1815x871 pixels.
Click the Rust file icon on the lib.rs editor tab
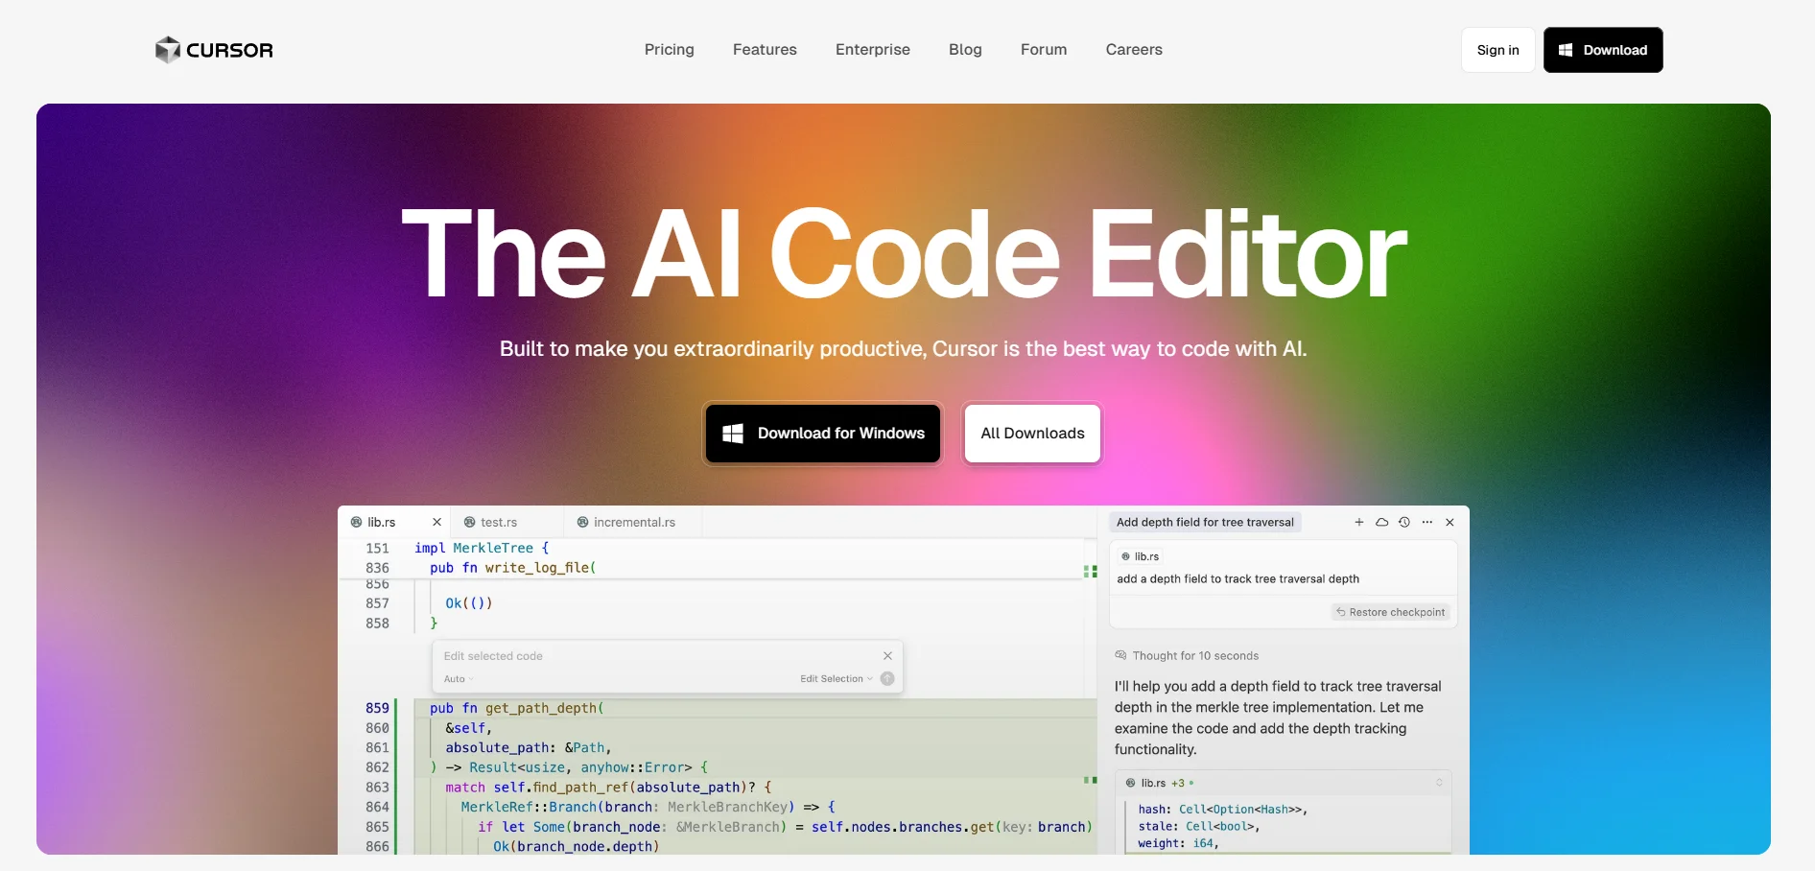pos(356,522)
